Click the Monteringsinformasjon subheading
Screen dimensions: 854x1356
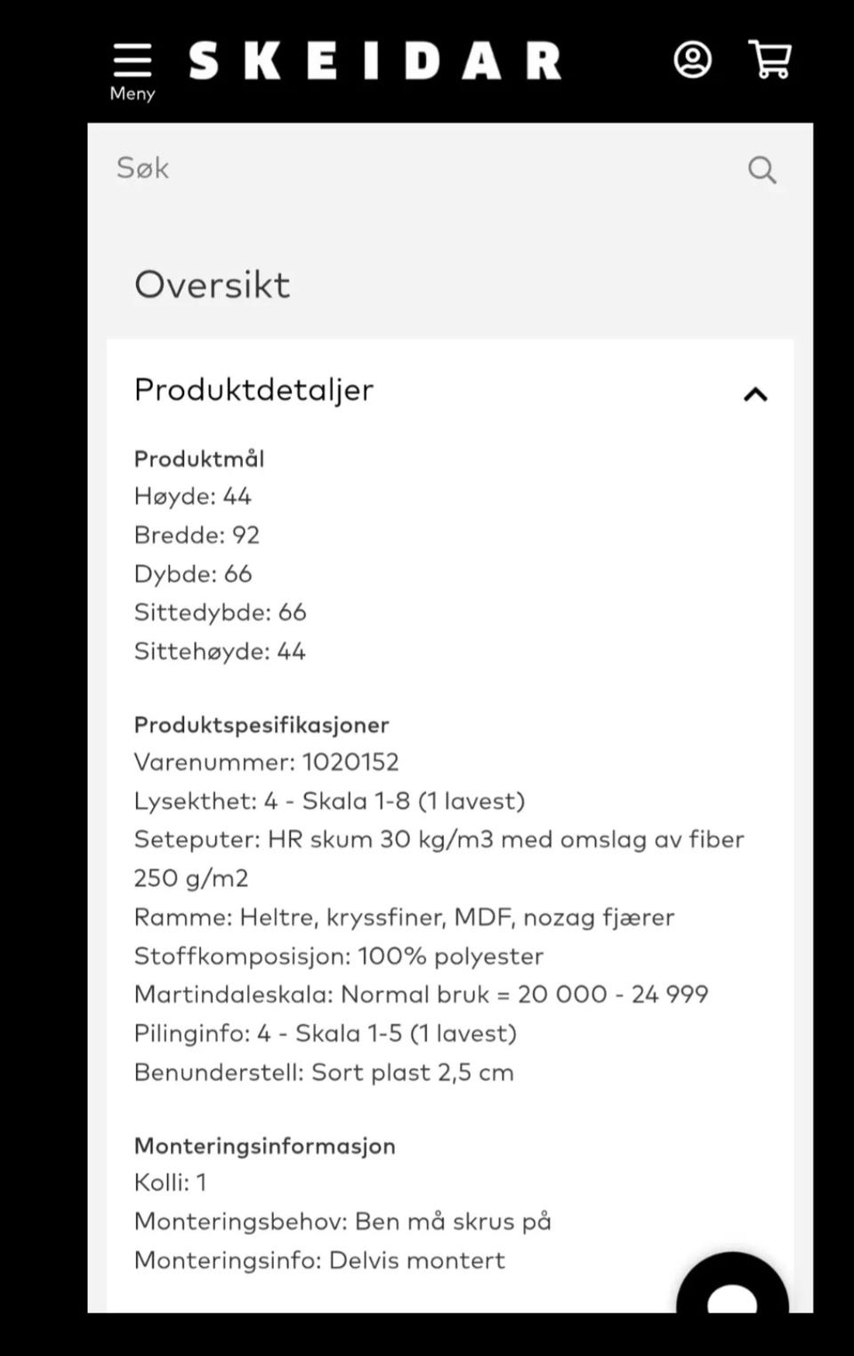[264, 1146]
